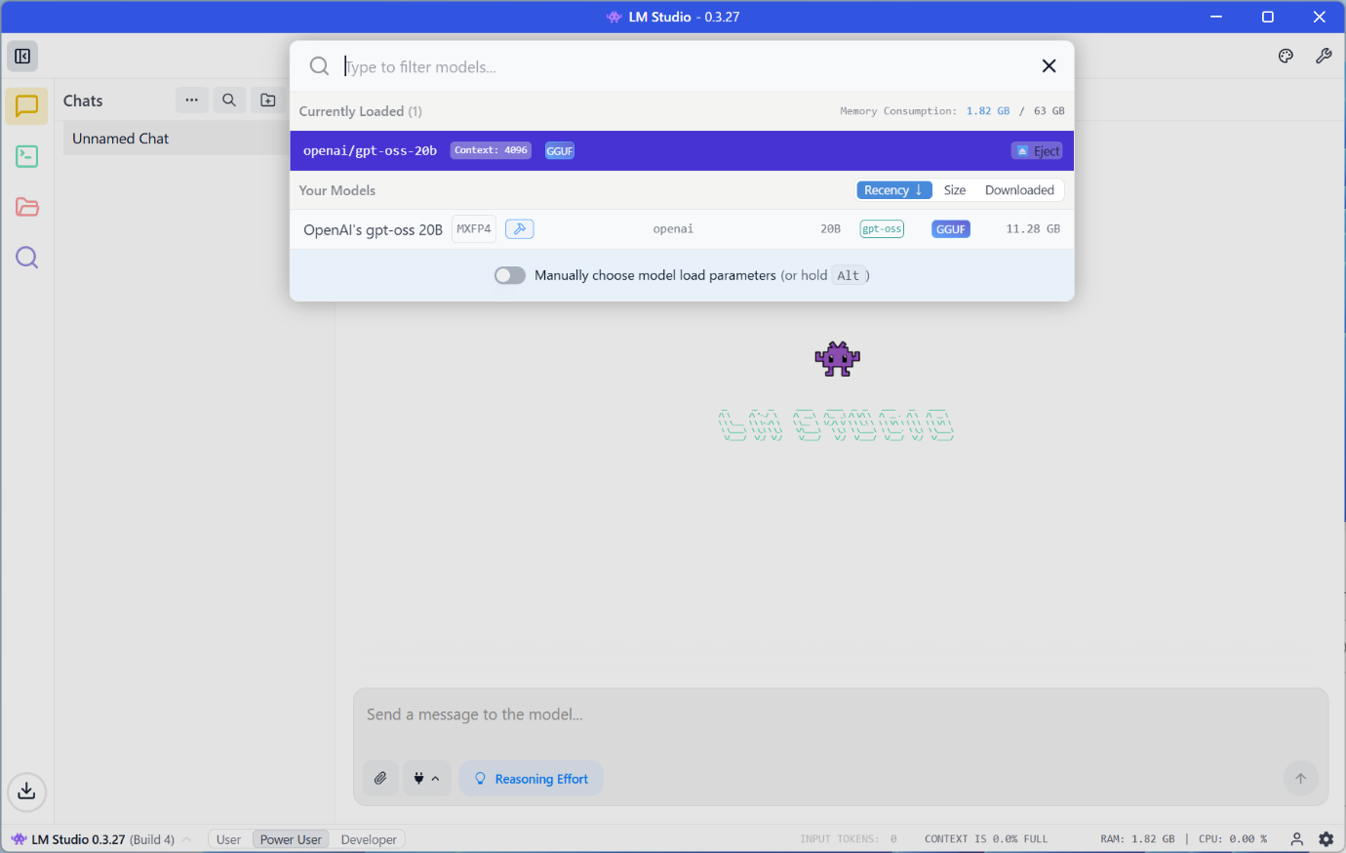Open the Developer terminal view icon
Image resolution: width=1346 pixels, height=853 pixels.
click(26, 156)
